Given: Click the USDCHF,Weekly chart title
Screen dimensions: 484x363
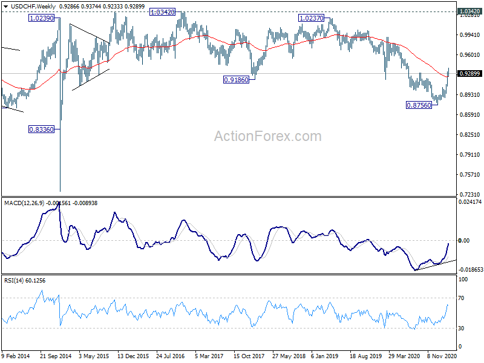Looking at the screenshot, I should [33, 7].
